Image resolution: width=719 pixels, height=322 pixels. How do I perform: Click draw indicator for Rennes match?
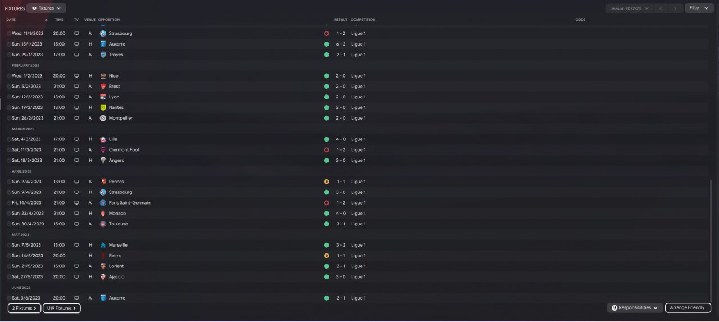pyautogui.click(x=326, y=182)
